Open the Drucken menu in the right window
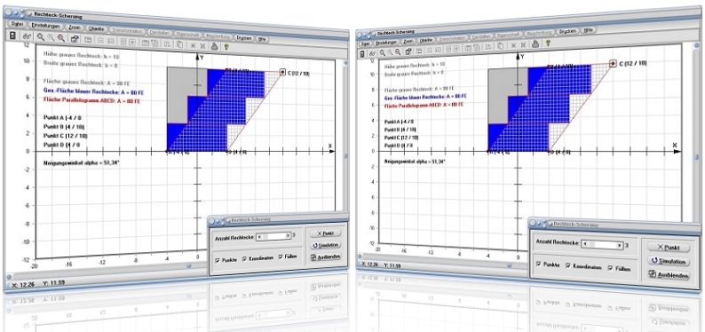The width and height of the screenshot is (705, 332). 569,31
